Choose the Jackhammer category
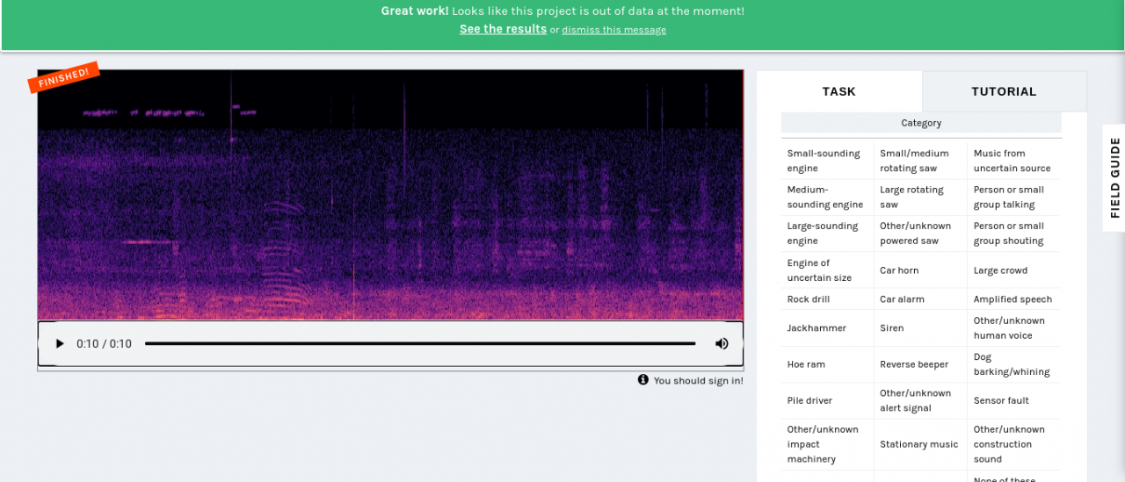The height and width of the screenshot is (482, 1125). pyautogui.click(x=827, y=327)
